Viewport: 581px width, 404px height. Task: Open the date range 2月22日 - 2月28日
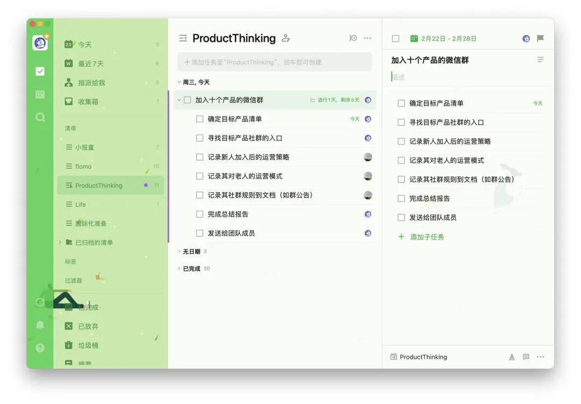pos(443,39)
